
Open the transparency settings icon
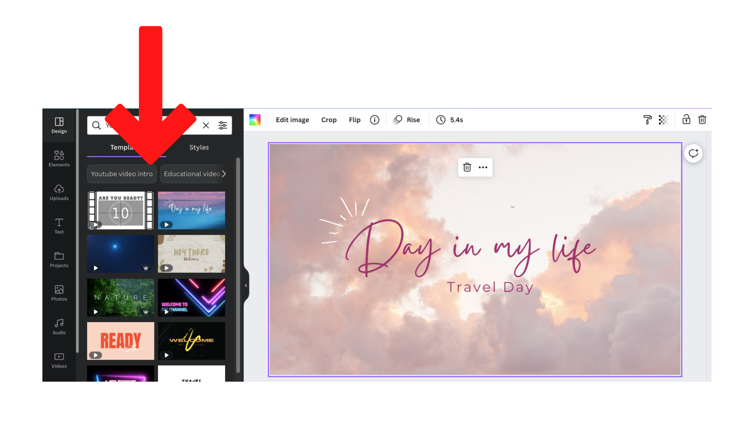click(x=664, y=120)
